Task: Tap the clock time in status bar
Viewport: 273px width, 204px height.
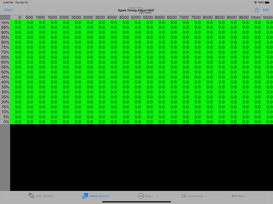Action: pyautogui.click(x=8, y=2)
